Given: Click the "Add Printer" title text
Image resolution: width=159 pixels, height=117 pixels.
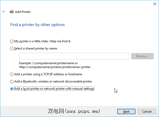Looking at the screenshot, I should (23, 12).
